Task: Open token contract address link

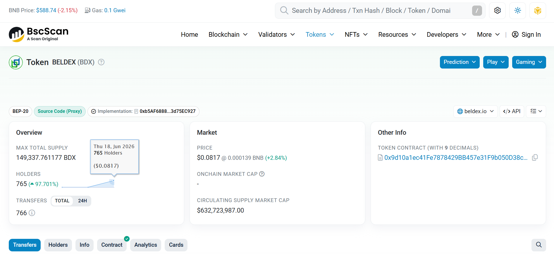Action: (456, 157)
